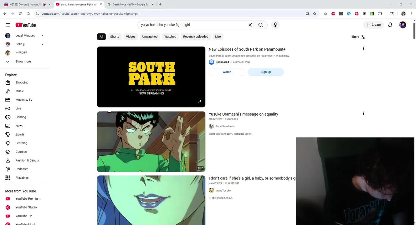This screenshot has width=416, height=225.
Task: Select the Recently uploaded filter chip
Action: pos(196,37)
